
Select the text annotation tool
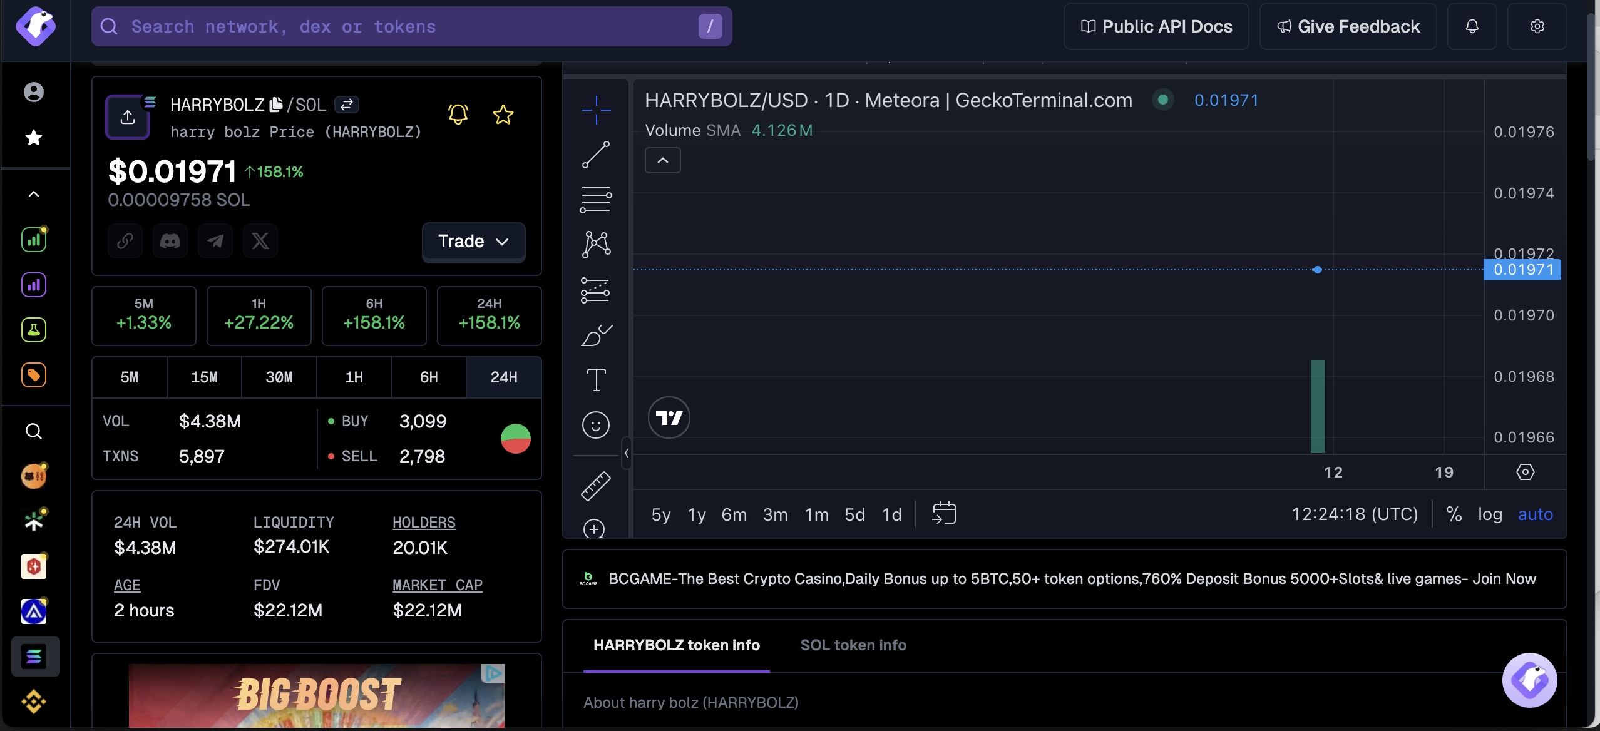(596, 380)
